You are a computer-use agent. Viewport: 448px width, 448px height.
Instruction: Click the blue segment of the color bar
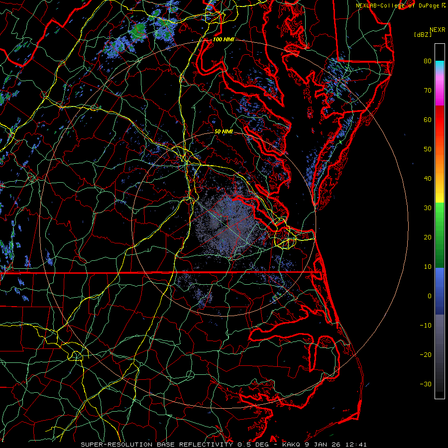[440, 291]
